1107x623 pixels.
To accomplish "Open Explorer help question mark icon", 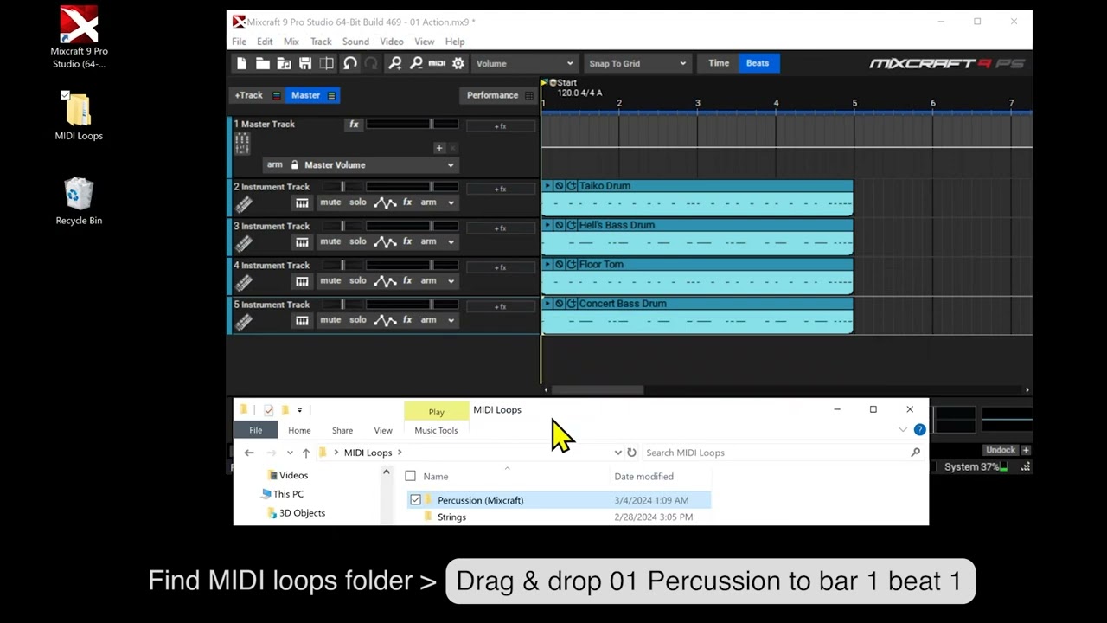I will click(x=919, y=430).
